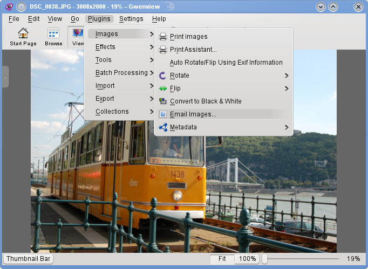Maximize the Gwenview window
The width and height of the screenshot is (368, 269).
click(333, 7)
